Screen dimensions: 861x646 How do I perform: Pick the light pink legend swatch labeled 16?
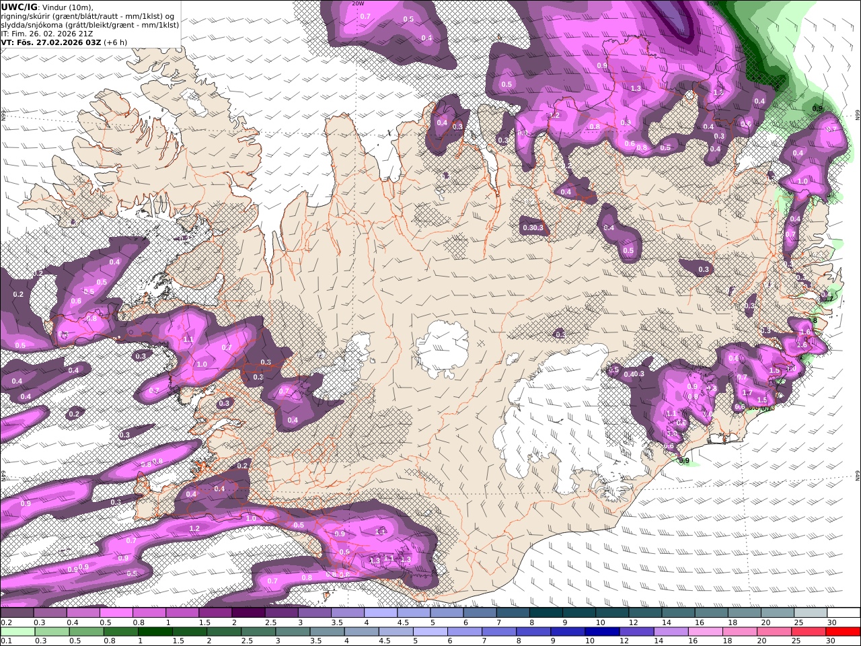705,632
